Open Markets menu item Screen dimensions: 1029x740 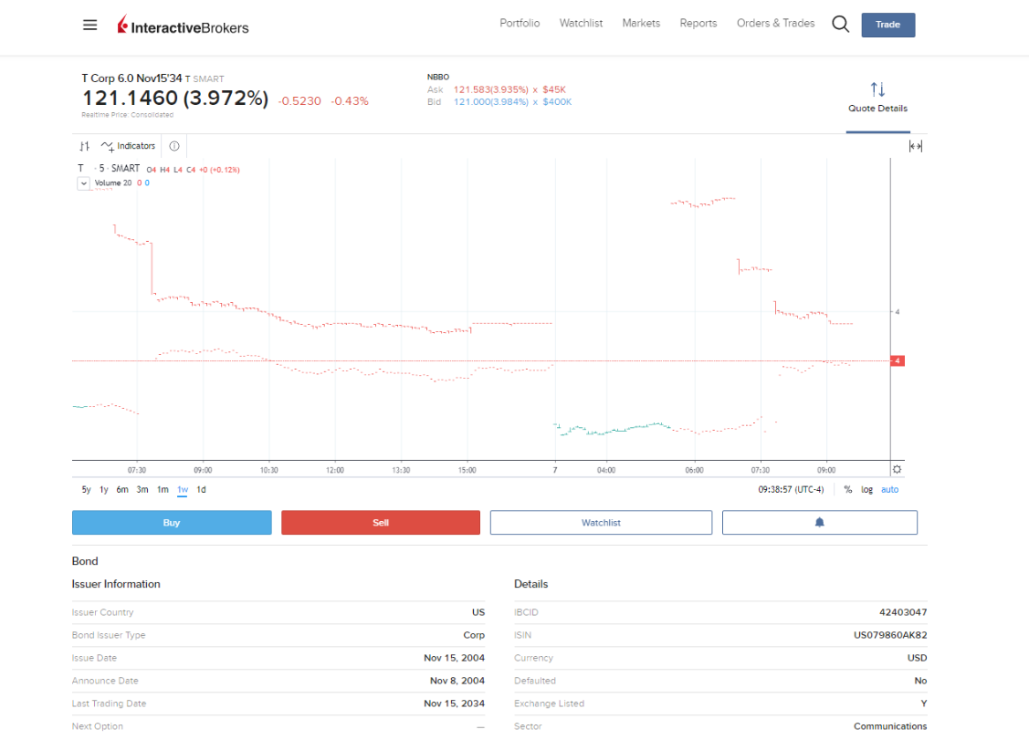pos(641,23)
